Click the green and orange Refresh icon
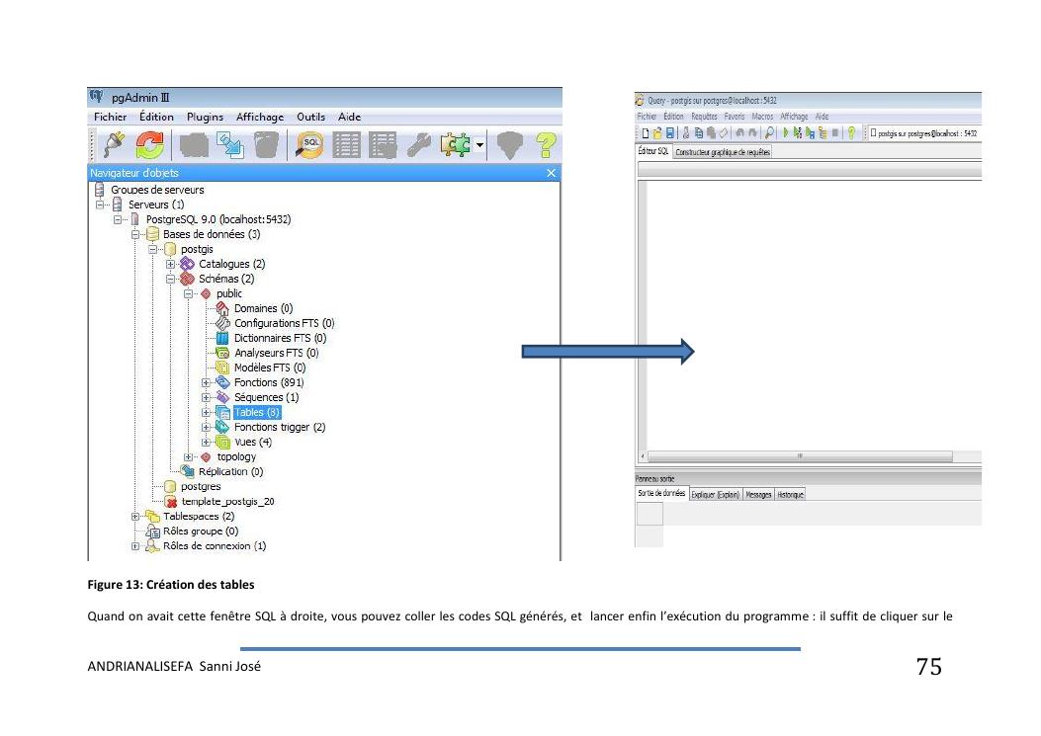This screenshot has width=1041, height=736. pyautogui.click(x=148, y=145)
